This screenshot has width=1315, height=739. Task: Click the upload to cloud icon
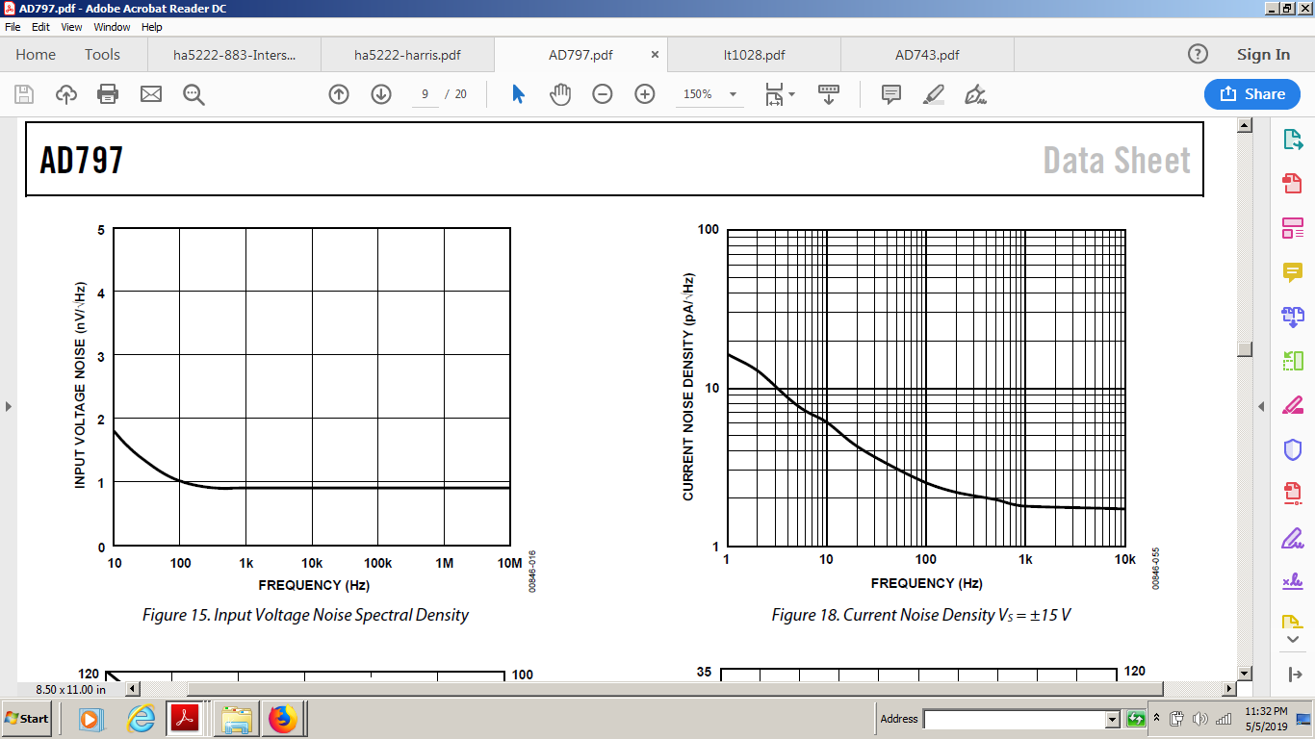click(66, 94)
